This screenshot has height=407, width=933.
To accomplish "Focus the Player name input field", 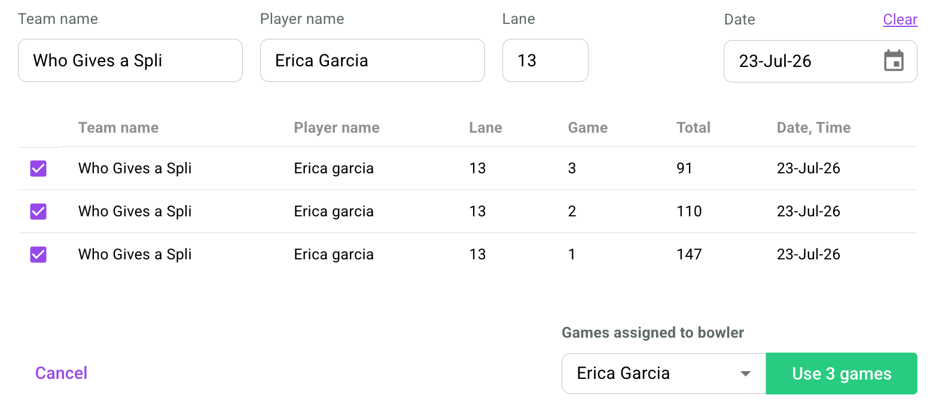I will (x=373, y=60).
